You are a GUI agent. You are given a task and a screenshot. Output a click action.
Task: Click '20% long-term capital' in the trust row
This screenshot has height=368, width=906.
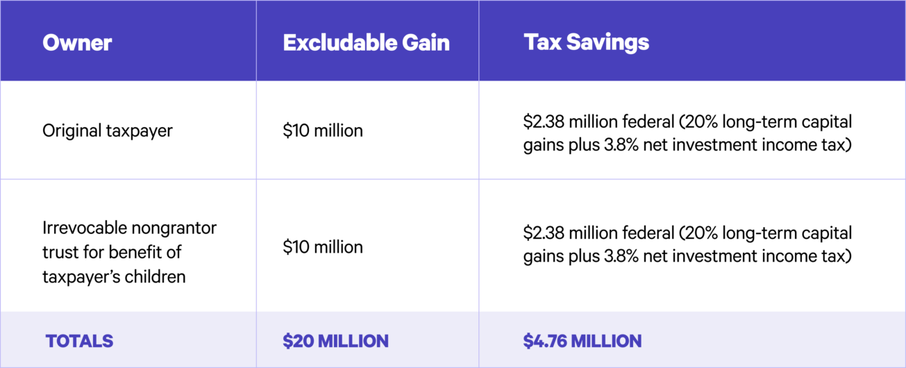[771, 233]
